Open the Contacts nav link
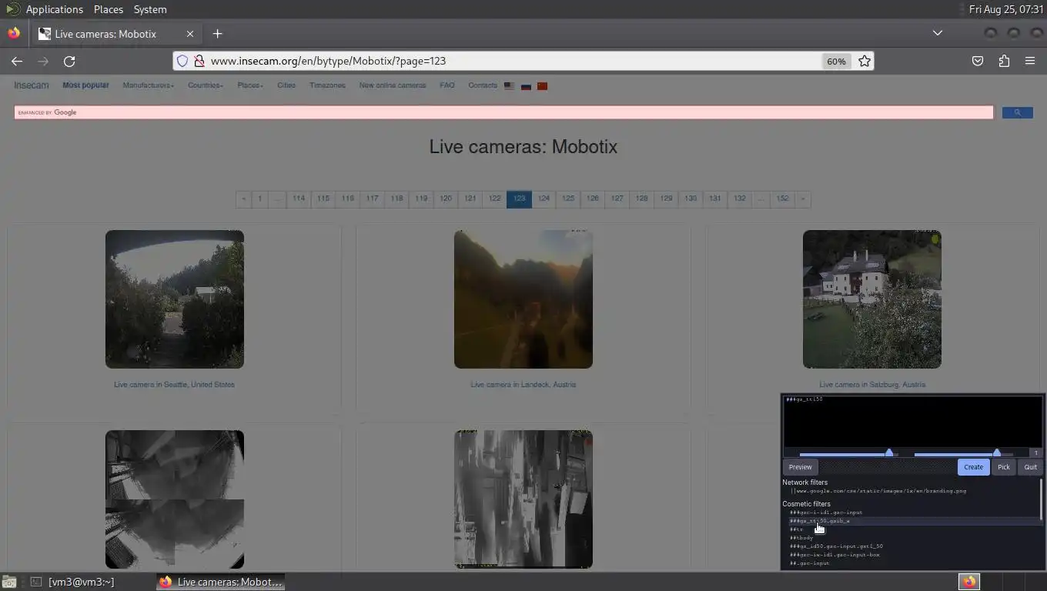1047x591 pixels. (483, 85)
